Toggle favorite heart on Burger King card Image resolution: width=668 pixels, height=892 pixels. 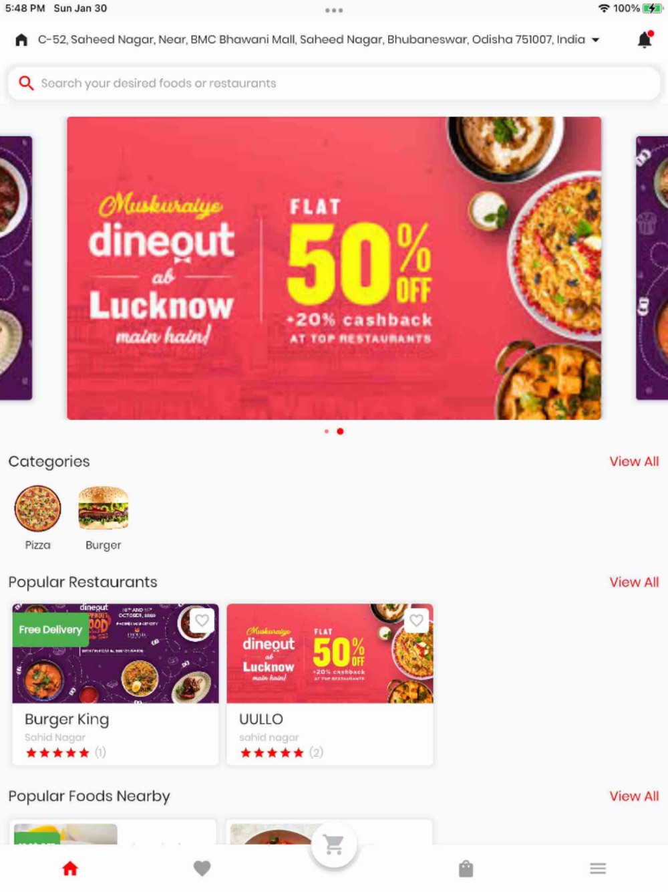click(202, 621)
